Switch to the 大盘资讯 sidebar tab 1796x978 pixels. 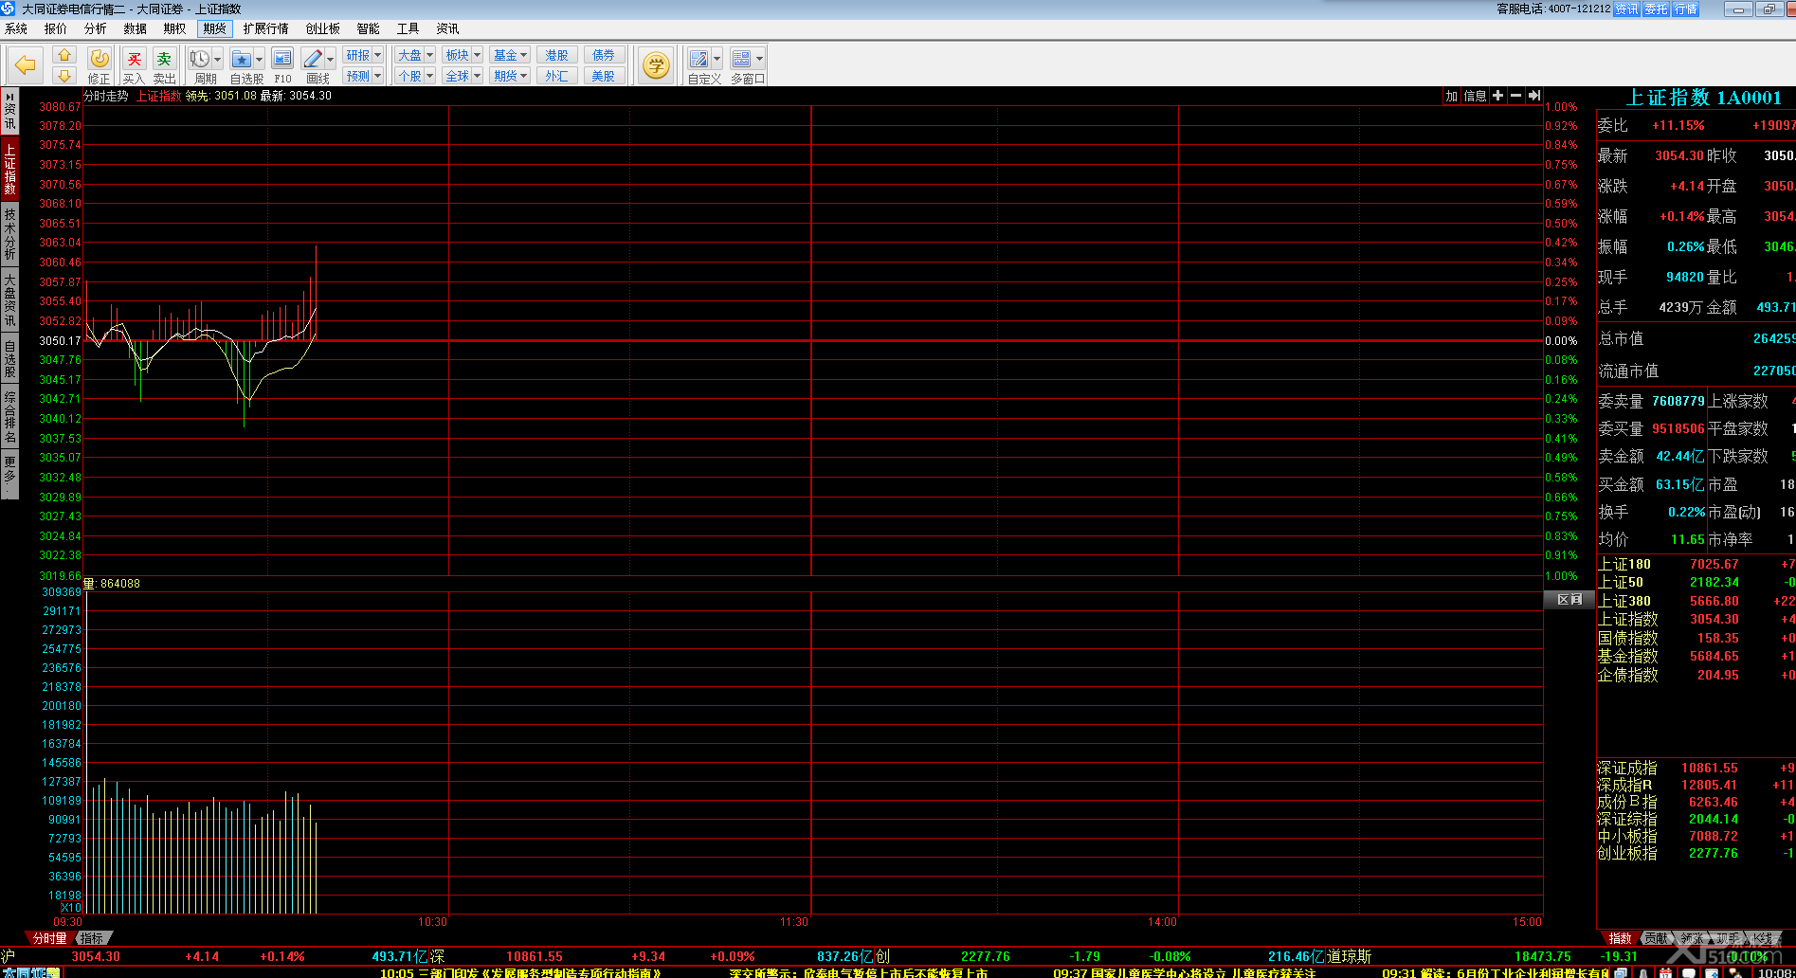point(9,299)
